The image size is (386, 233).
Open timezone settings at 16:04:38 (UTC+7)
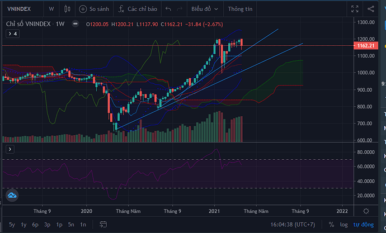pos(294,224)
